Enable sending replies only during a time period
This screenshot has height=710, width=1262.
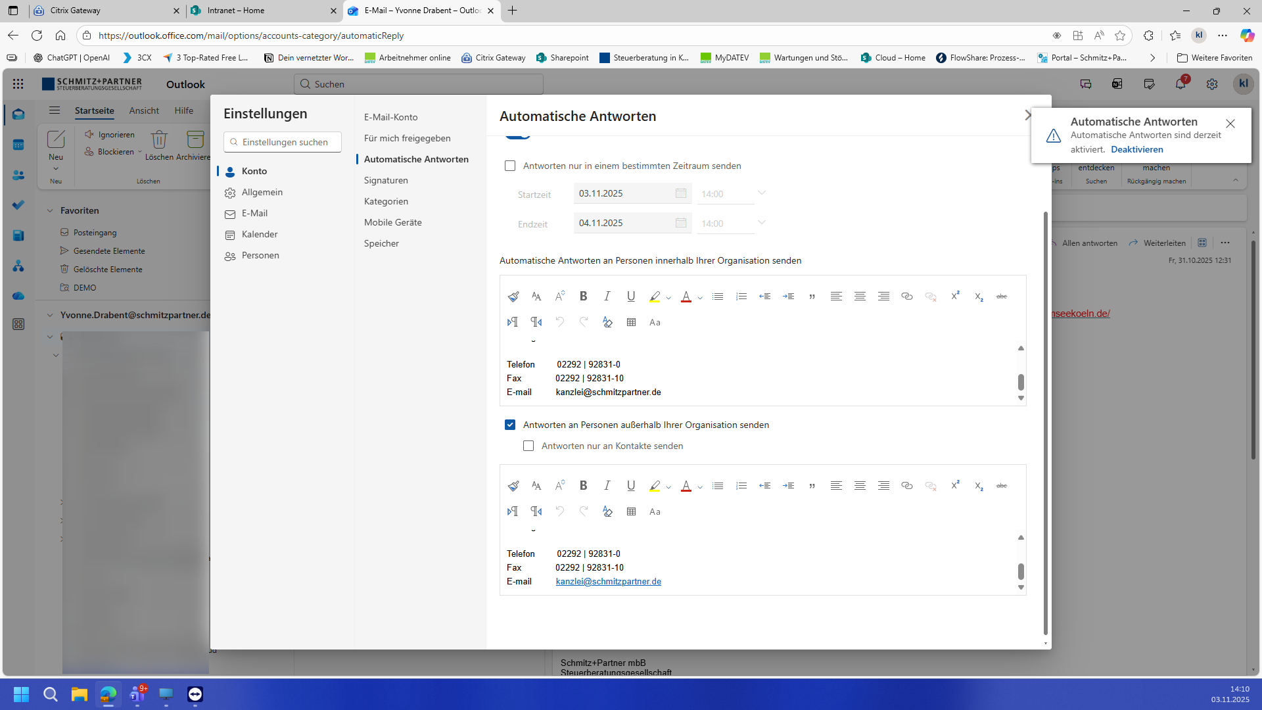coord(510,166)
